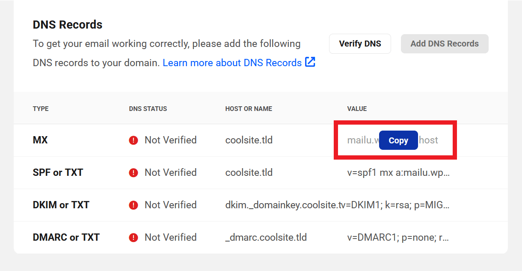522x271 pixels.
Task: Click the external link icon after DNS Records link
Action: pos(310,62)
